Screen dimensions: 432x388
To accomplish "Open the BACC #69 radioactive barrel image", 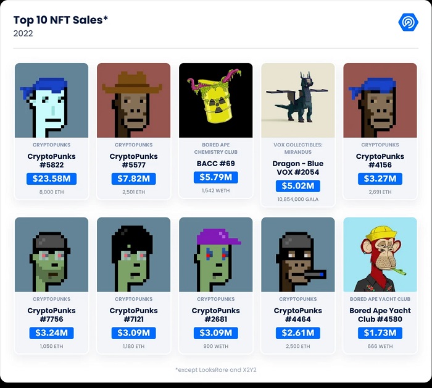I will (215, 100).
